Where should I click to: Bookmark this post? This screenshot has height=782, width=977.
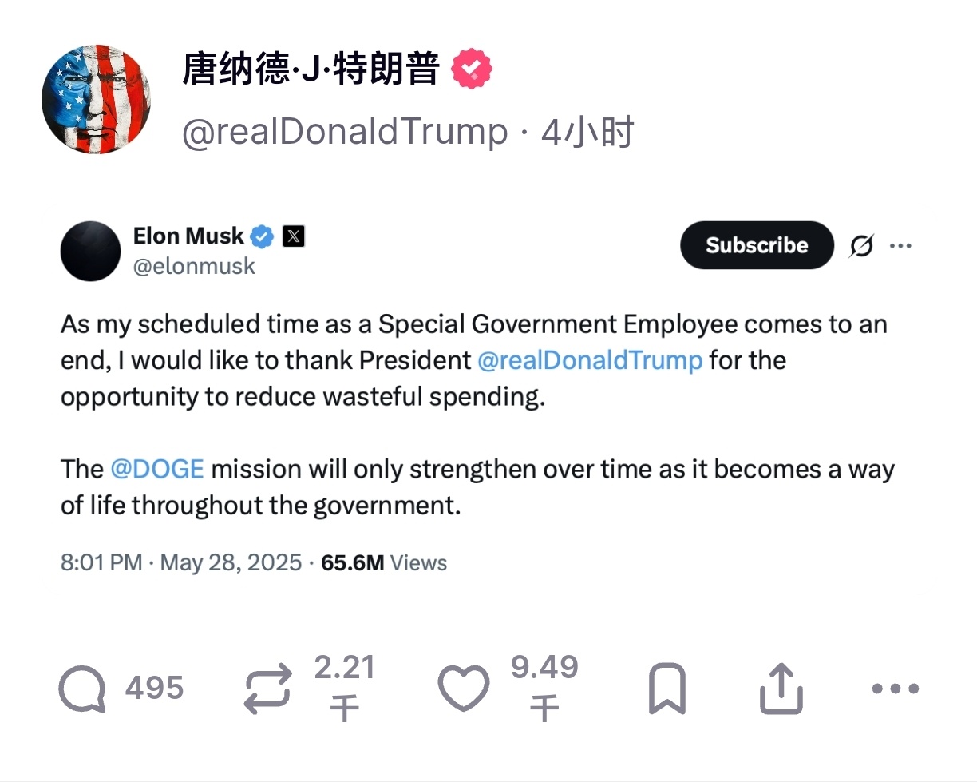tap(666, 689)
